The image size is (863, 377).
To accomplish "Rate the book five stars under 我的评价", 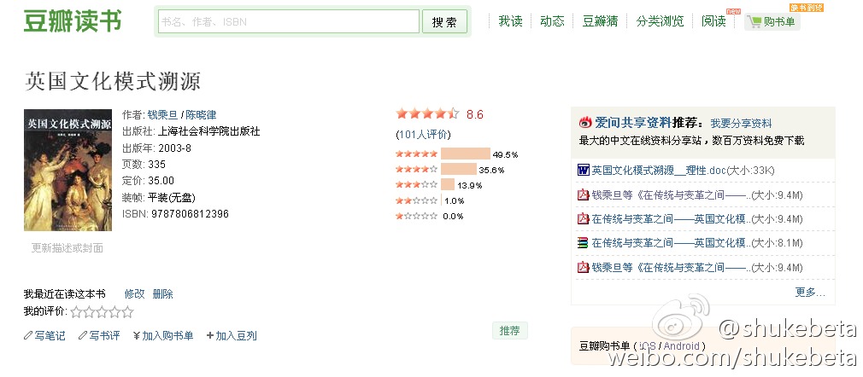I will point(127,312).
